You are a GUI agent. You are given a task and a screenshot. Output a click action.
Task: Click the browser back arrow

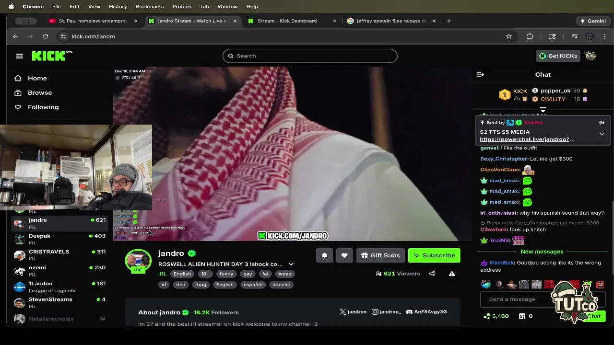pos(15,36)
